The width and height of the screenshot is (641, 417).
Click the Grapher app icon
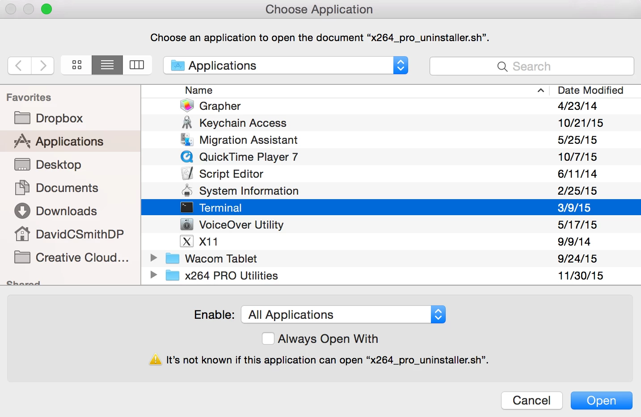[x=187, y=106]
